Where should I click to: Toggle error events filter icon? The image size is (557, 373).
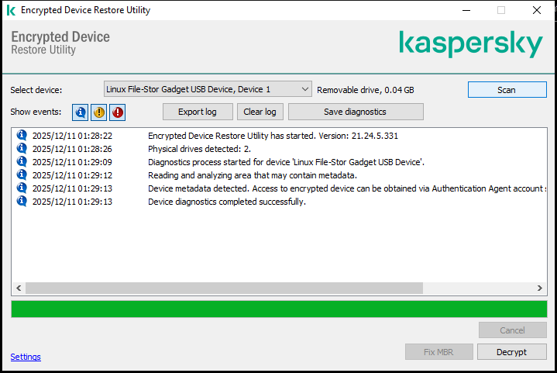coord(117,112)
